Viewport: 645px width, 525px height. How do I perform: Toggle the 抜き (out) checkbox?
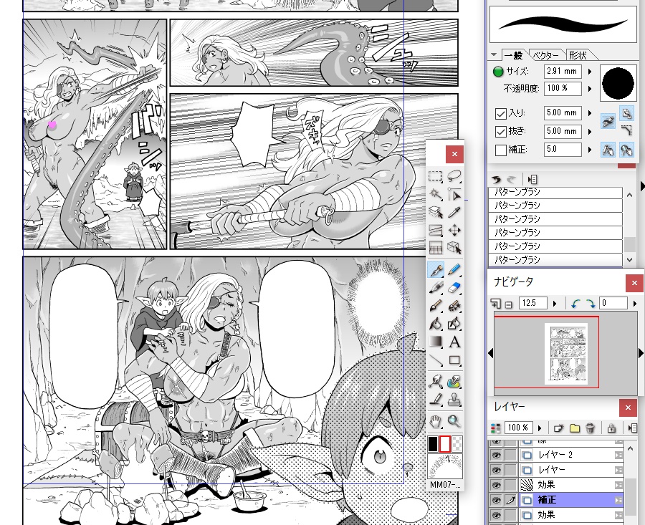coord(501,132)
